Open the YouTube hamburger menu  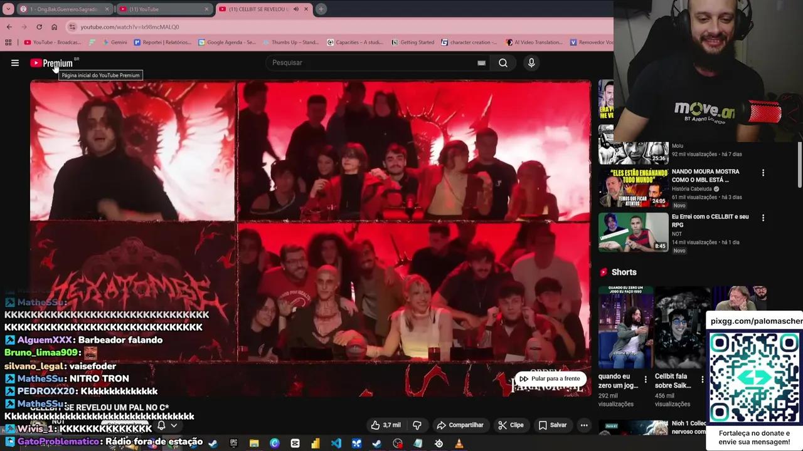[15, 63]
